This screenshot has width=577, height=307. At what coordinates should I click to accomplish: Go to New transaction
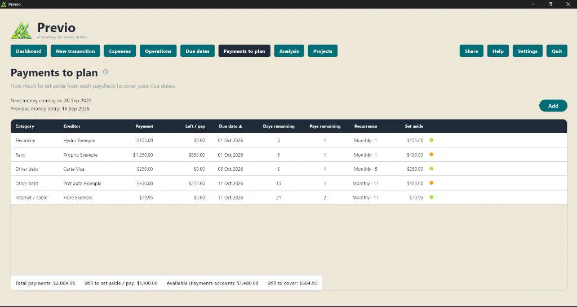pyautogui.click(x=76, y=51)
